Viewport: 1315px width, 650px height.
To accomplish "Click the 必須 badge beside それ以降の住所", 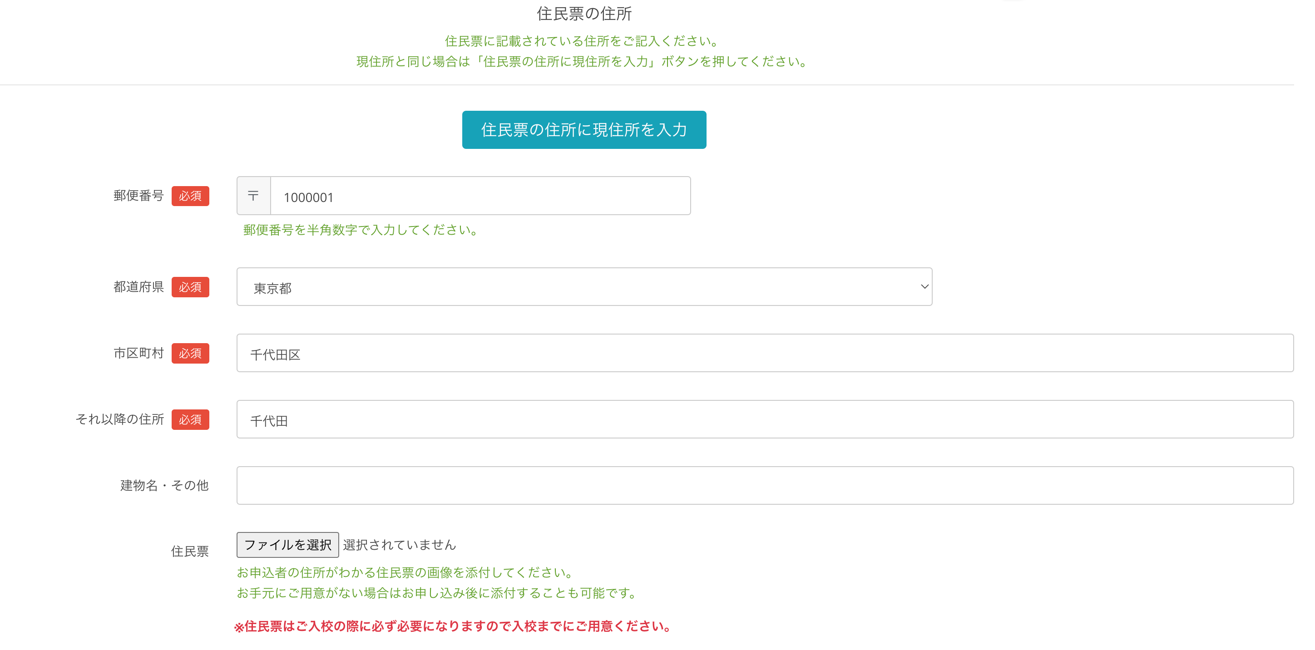I will click(190, 420).
